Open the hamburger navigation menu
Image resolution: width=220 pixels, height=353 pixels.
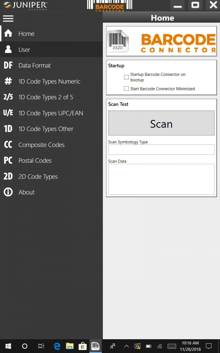click(8, 18)
